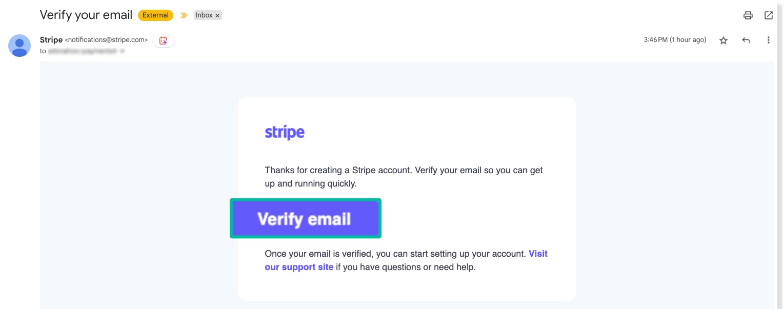Click the Gemini add-to-calendar chip
This screenshot has width=784, height=309.
tap(164, 40)
